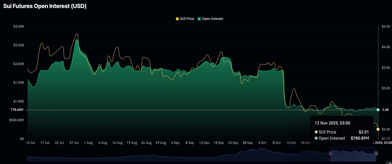Click the 2.48 right-axis crosshair label
This screenshot has height=164, width=392.
tap(385, 110)
